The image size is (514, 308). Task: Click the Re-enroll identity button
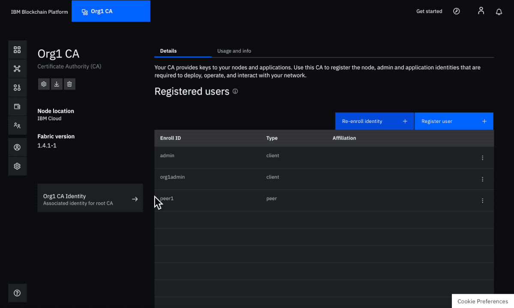(x=374, y=121)
